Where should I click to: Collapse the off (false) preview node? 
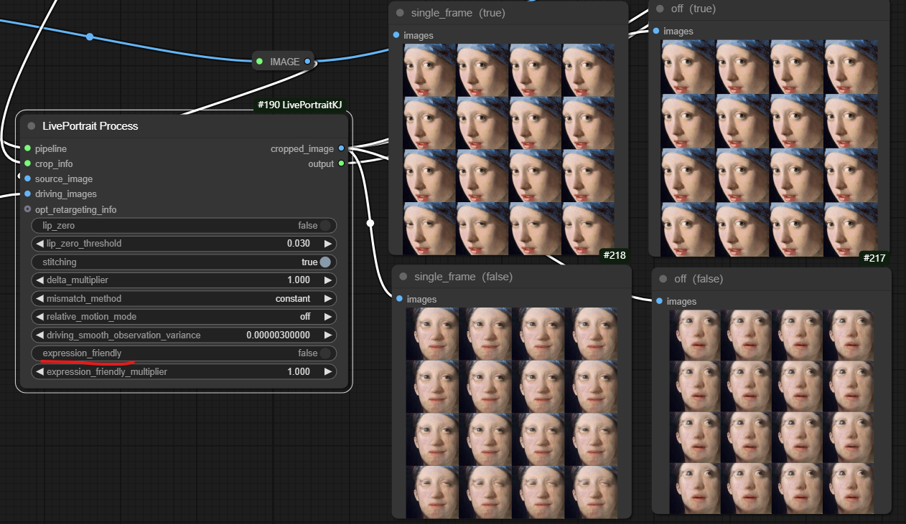point(663,279)
